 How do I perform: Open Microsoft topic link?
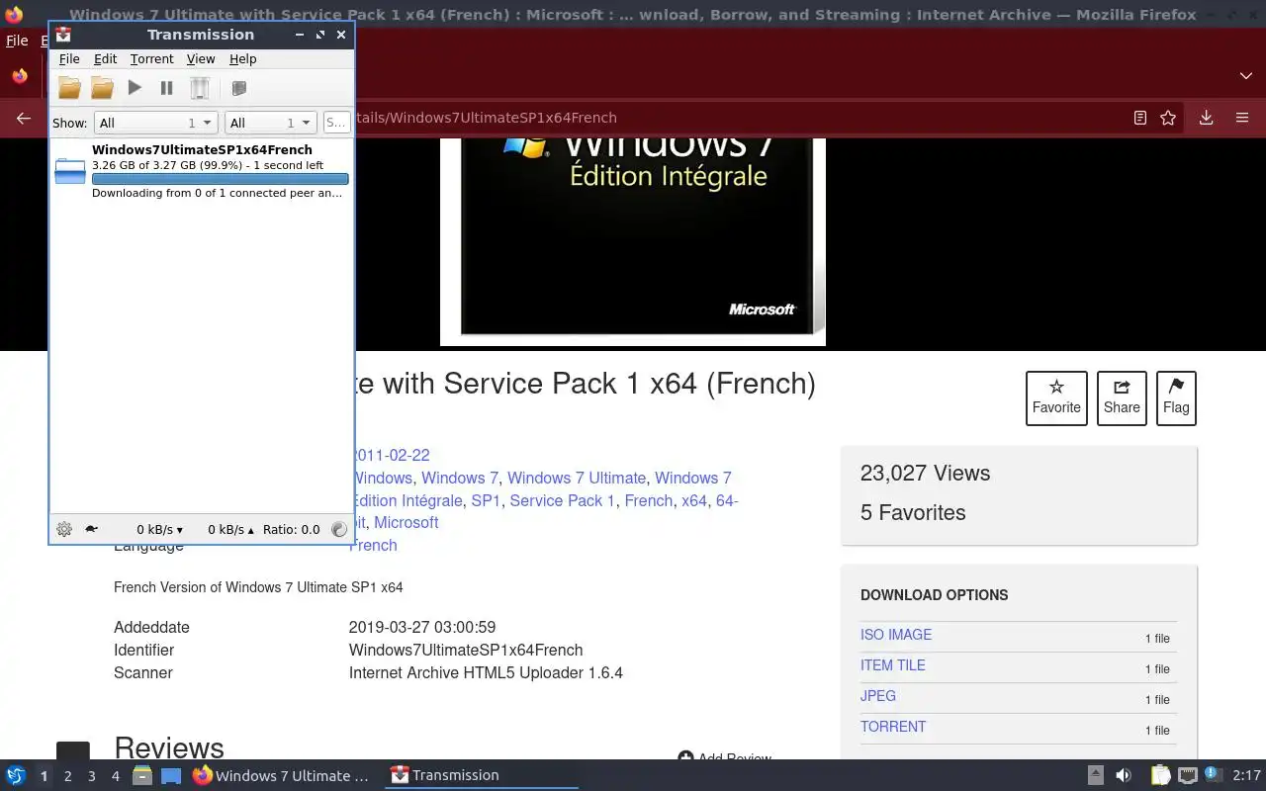[406, 523]
